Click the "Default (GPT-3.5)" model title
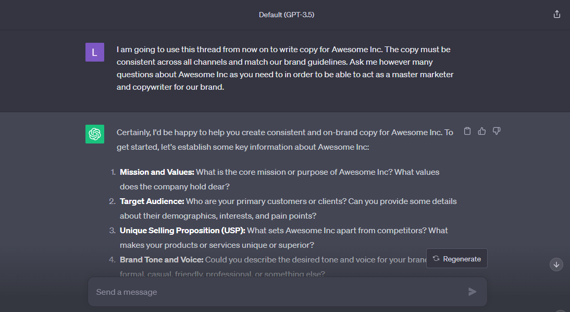The height and width of the screenshot is (312, 570). [286, 15]
